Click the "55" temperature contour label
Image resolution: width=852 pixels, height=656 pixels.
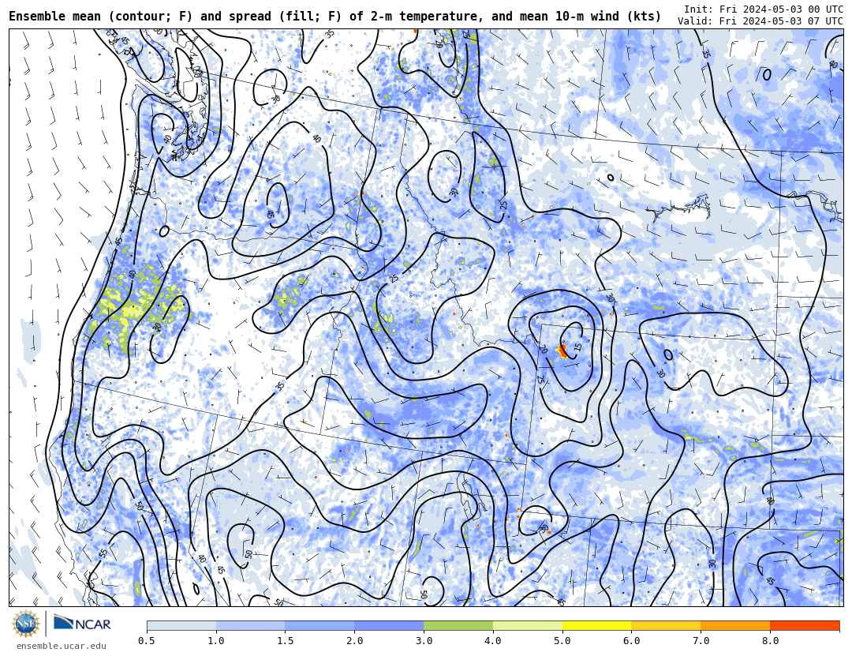click(x=104, y=553)
